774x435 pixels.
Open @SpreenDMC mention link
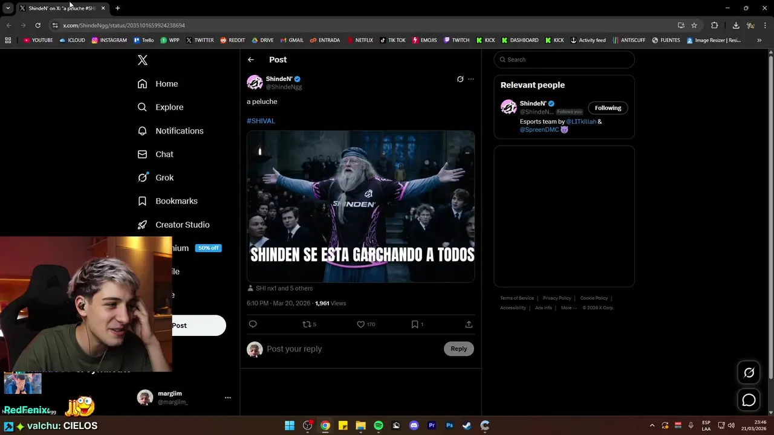(x=539, y=129)
